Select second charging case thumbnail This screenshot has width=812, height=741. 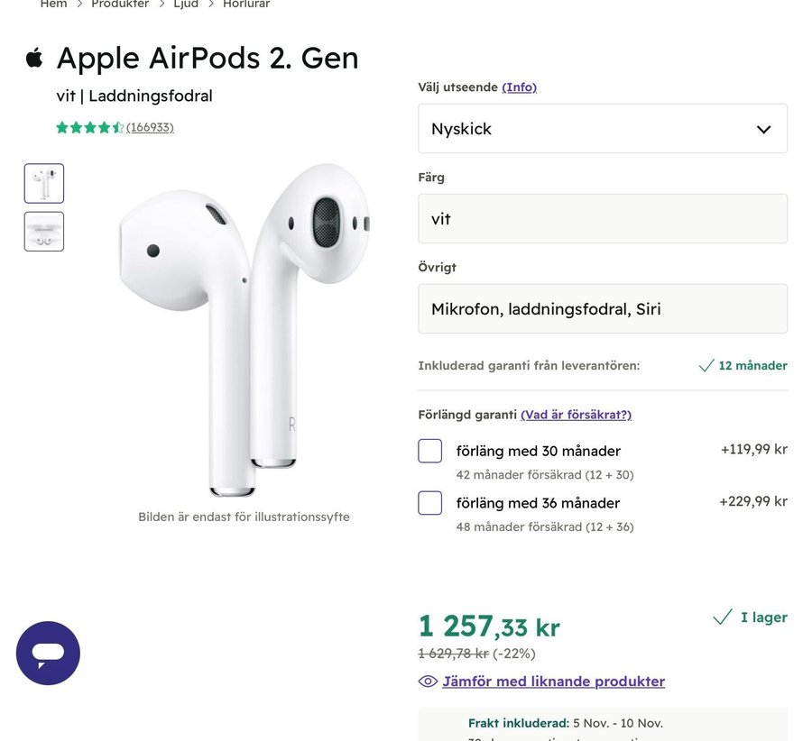click(x=44, y=232)
